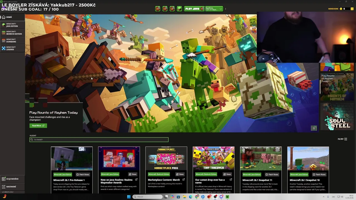
Task: Click Patch Notes tag on Pre-Release 1
Action: (x=83, y=174)
